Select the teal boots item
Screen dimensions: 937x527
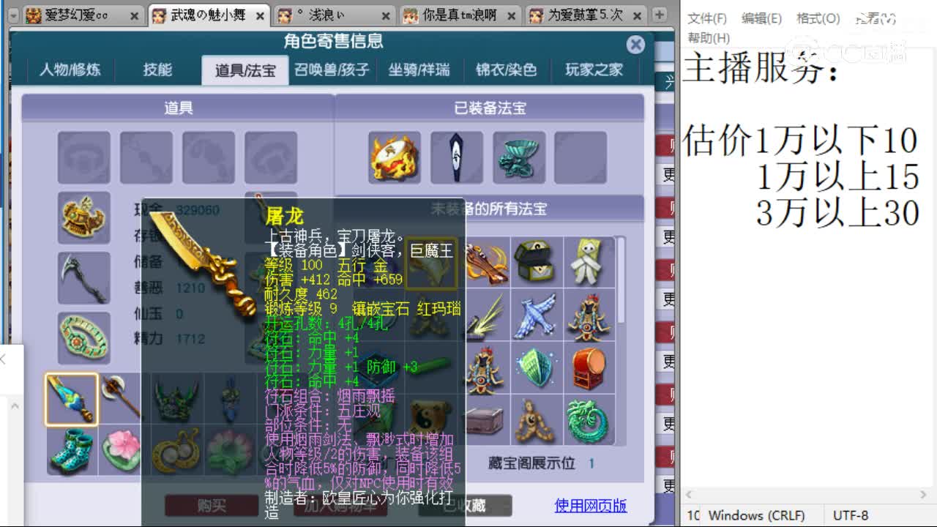coord(71,450)
